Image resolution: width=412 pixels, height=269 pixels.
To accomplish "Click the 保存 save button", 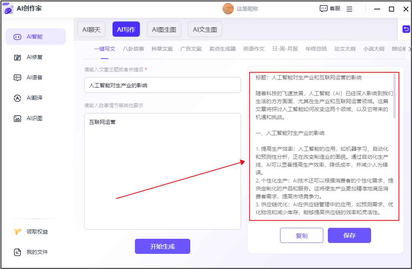I will (x=349, y=235).
